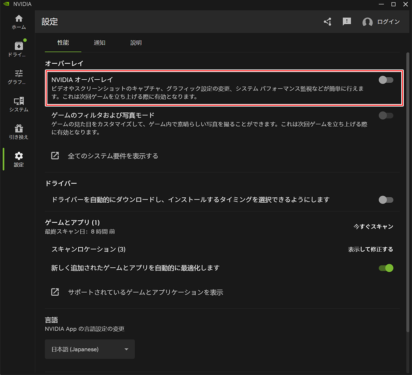Switch to the 性能 tab
The image size is (412, 375).
pos(63,43)
